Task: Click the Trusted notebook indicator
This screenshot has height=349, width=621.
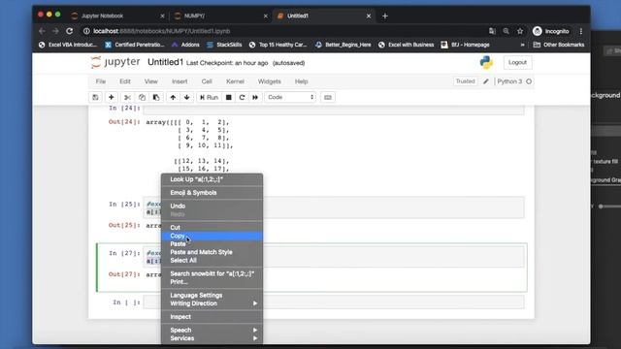Action: (x=465, y=81)
